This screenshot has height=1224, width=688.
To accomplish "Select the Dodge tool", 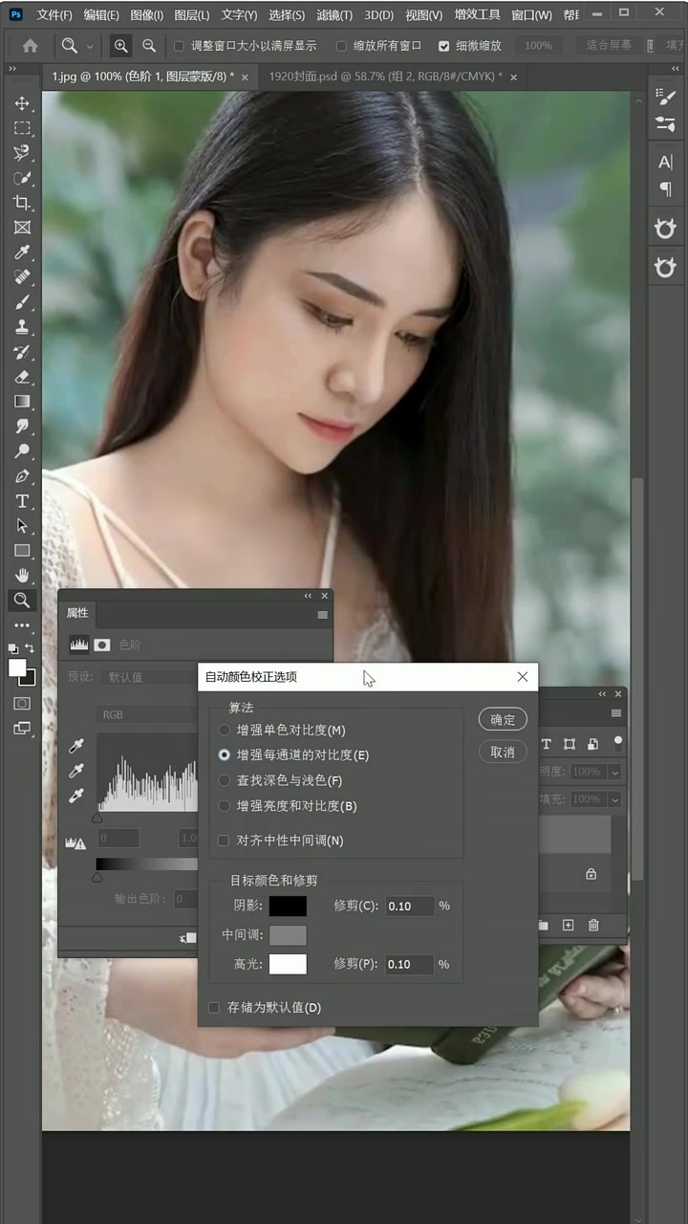I will pos(22,451).
